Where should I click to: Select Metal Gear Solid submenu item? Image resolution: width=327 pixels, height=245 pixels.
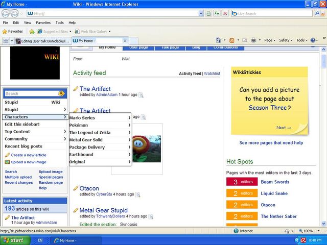100,140
